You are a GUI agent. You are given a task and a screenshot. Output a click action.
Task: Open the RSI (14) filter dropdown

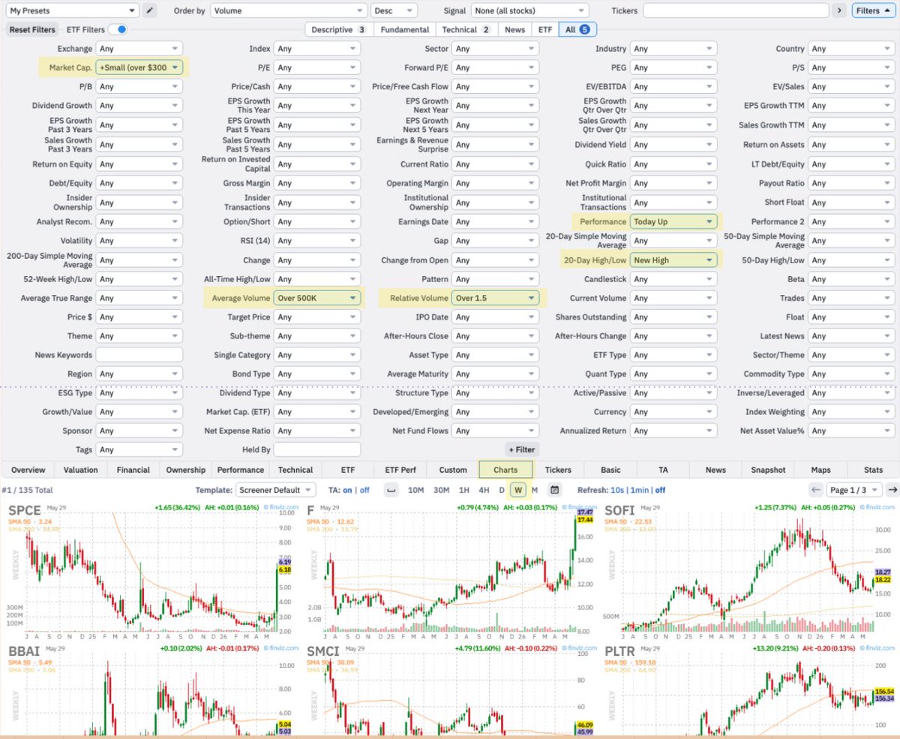click(x=317, y=241)
